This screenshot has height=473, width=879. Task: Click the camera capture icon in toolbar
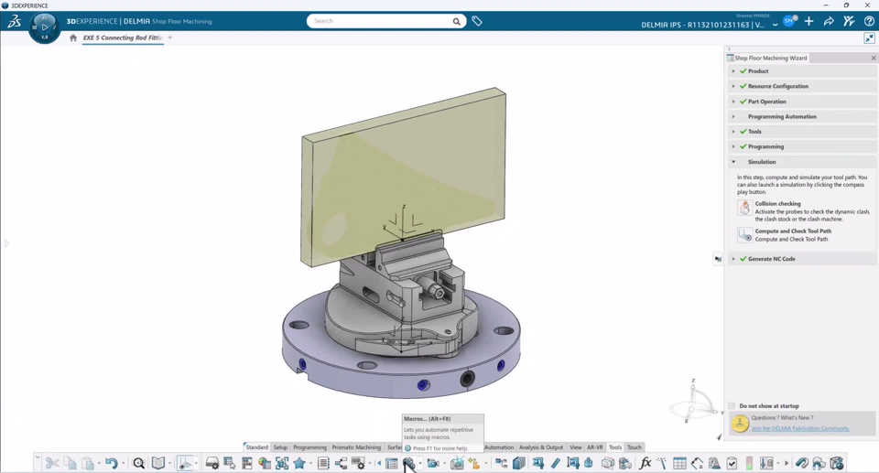point(433,463)
